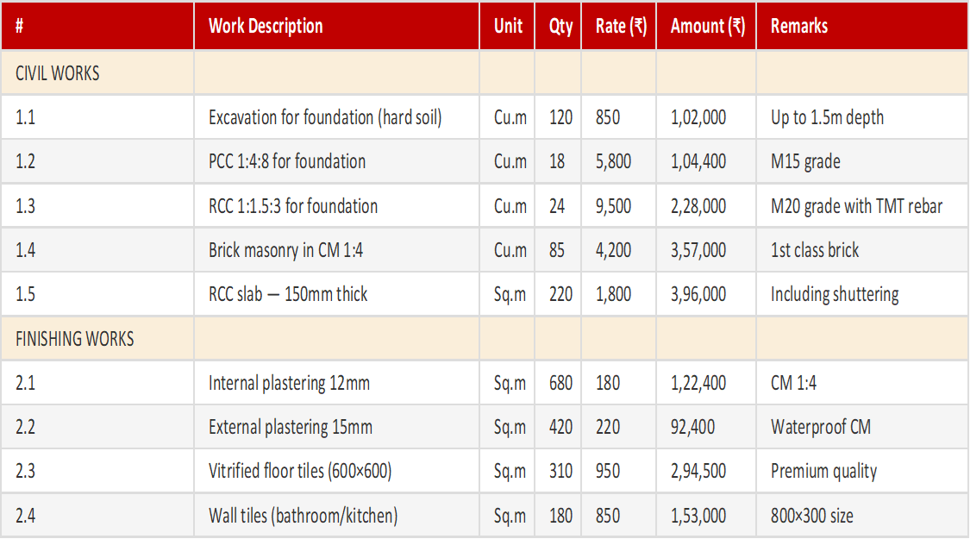
Task: Select amount '3,57,000'
Action: (x=698, y=250)
